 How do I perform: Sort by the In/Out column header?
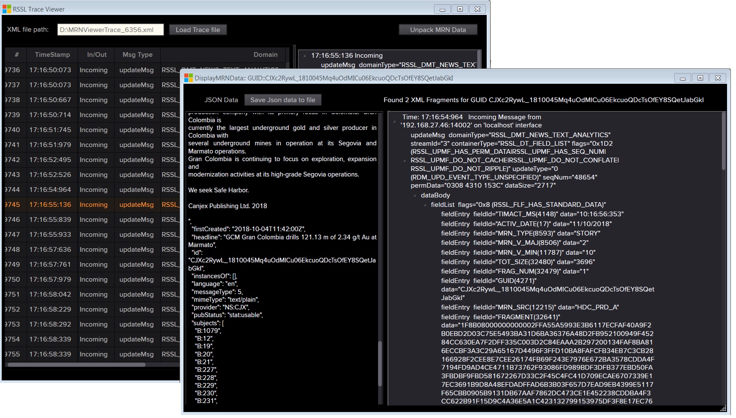[x=97, y=55]
